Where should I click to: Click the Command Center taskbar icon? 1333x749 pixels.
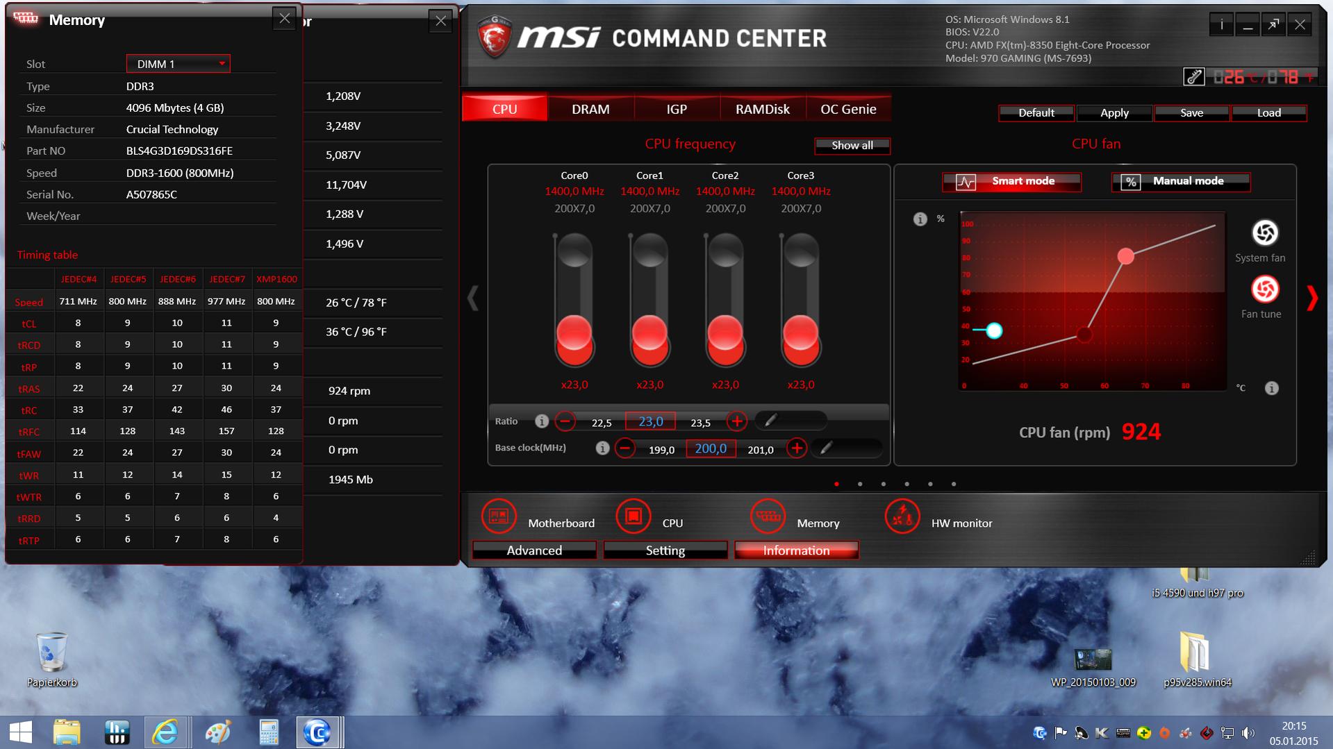(317, 732)
